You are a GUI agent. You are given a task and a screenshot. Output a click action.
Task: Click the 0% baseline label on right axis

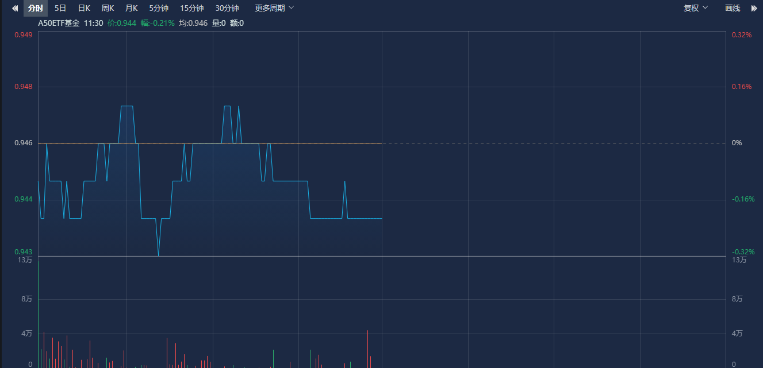tap(736, 143)
